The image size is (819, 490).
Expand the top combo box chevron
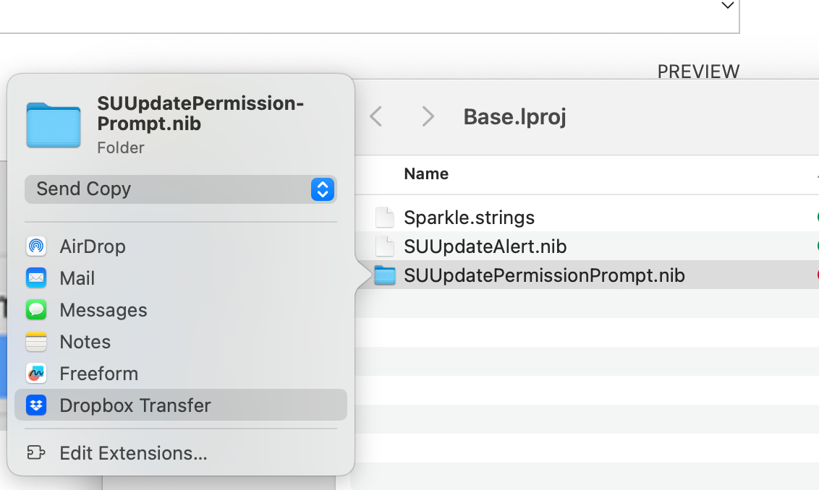click(x=728, y=6)
